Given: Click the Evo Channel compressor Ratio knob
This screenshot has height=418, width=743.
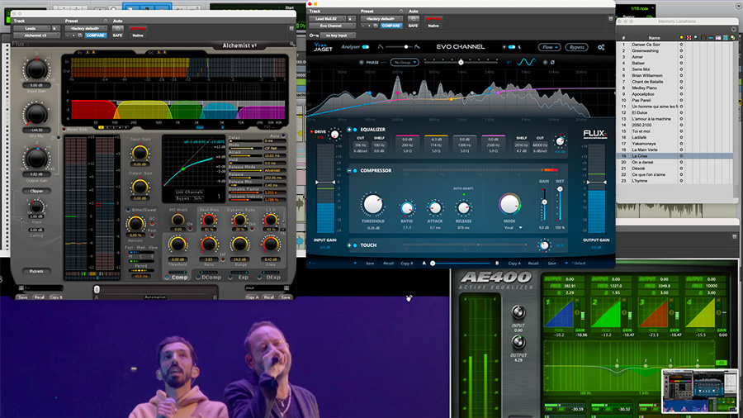Looking at the screenshot, I should [x=406, y=208].
